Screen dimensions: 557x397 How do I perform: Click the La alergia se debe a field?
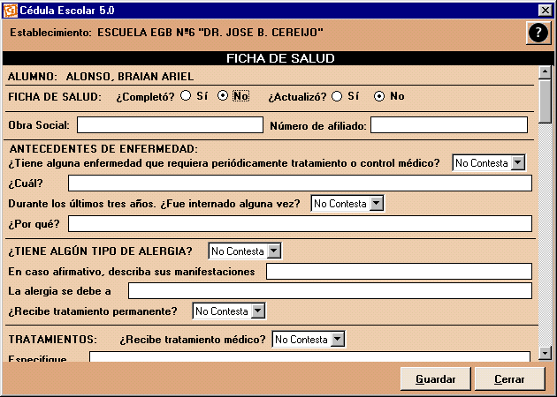click(330, 291)
